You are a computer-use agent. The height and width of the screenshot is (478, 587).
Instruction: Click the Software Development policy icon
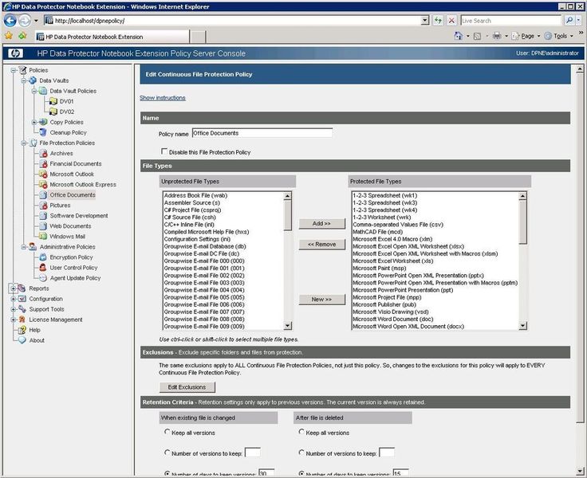click(x=43, y=216)
